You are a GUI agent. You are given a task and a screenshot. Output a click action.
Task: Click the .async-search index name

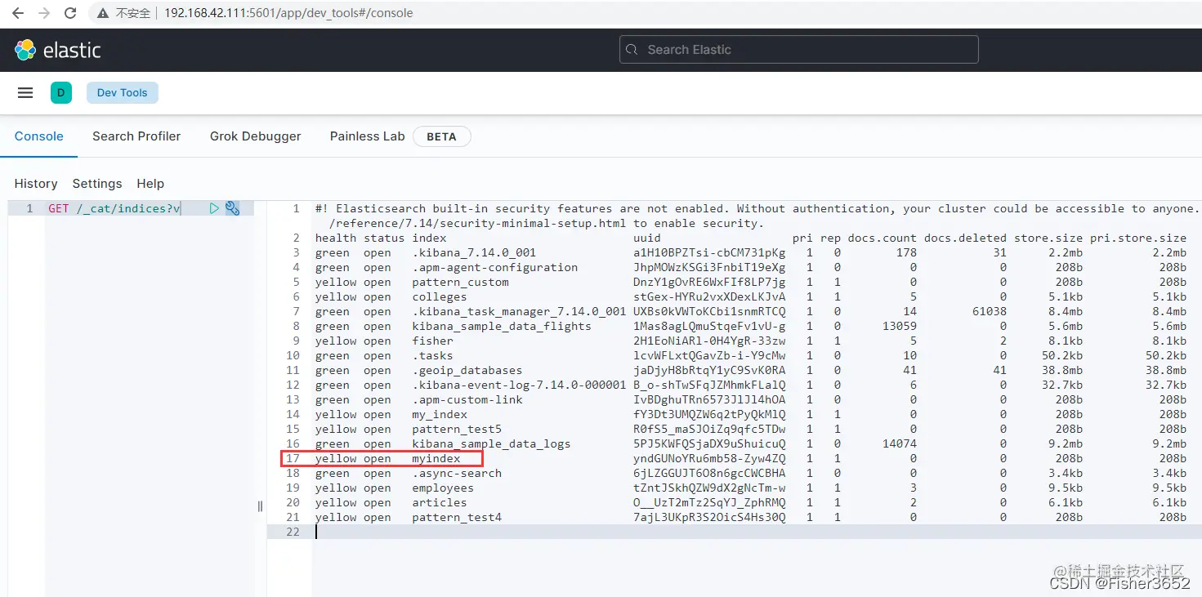point(457,473)
